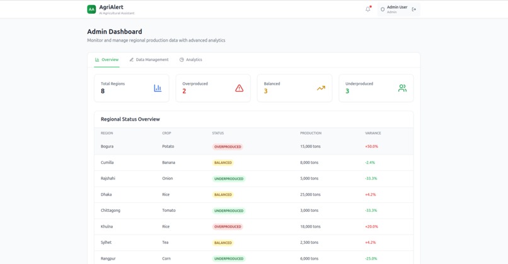Click the REGION column header

[107, 133]
